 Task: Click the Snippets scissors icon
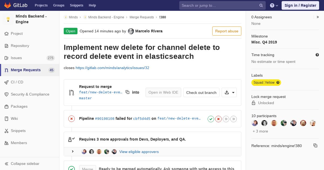pos(6,131)
